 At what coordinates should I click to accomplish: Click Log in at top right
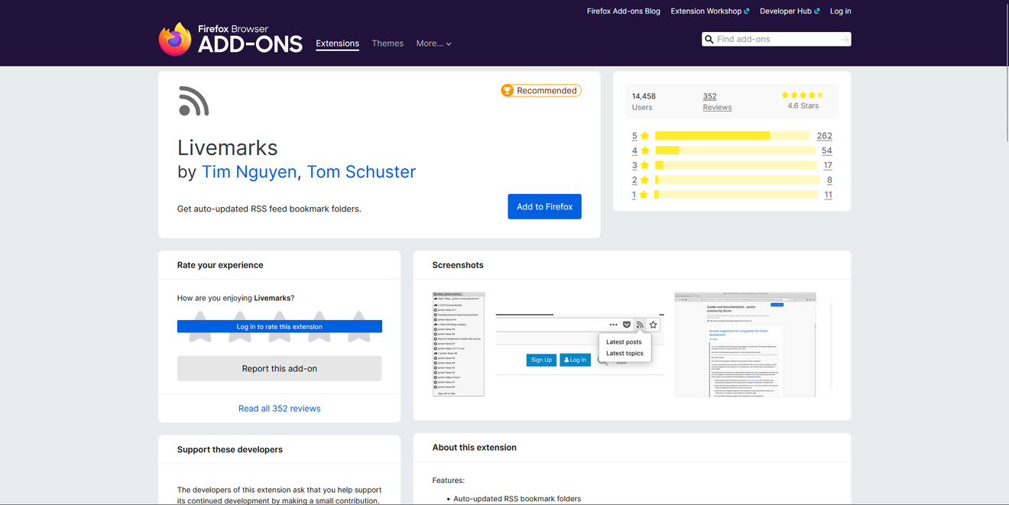tap(840, 11)
